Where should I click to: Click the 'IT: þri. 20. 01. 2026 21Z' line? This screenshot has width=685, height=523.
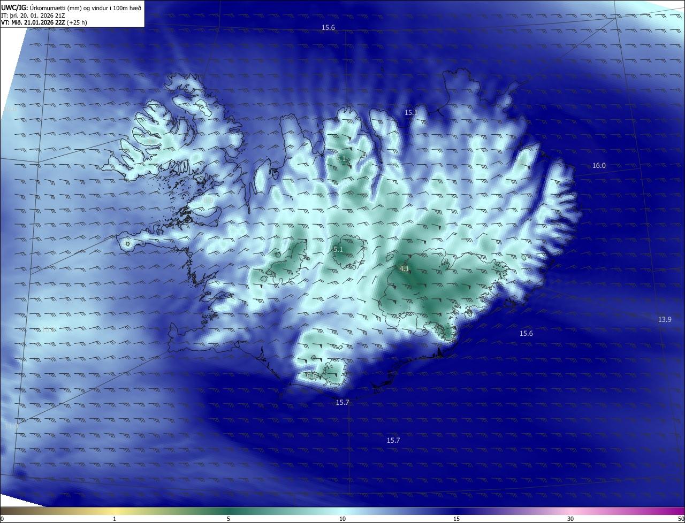(x=34, y=16)
